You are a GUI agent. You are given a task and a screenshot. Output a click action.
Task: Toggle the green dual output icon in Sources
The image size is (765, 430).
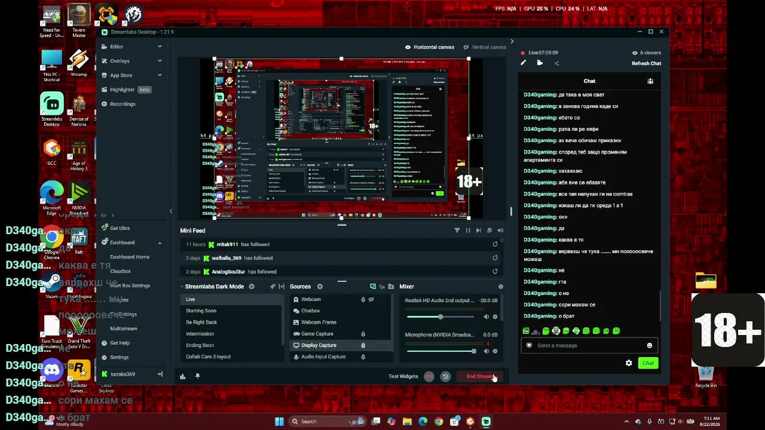pos(373,287)
